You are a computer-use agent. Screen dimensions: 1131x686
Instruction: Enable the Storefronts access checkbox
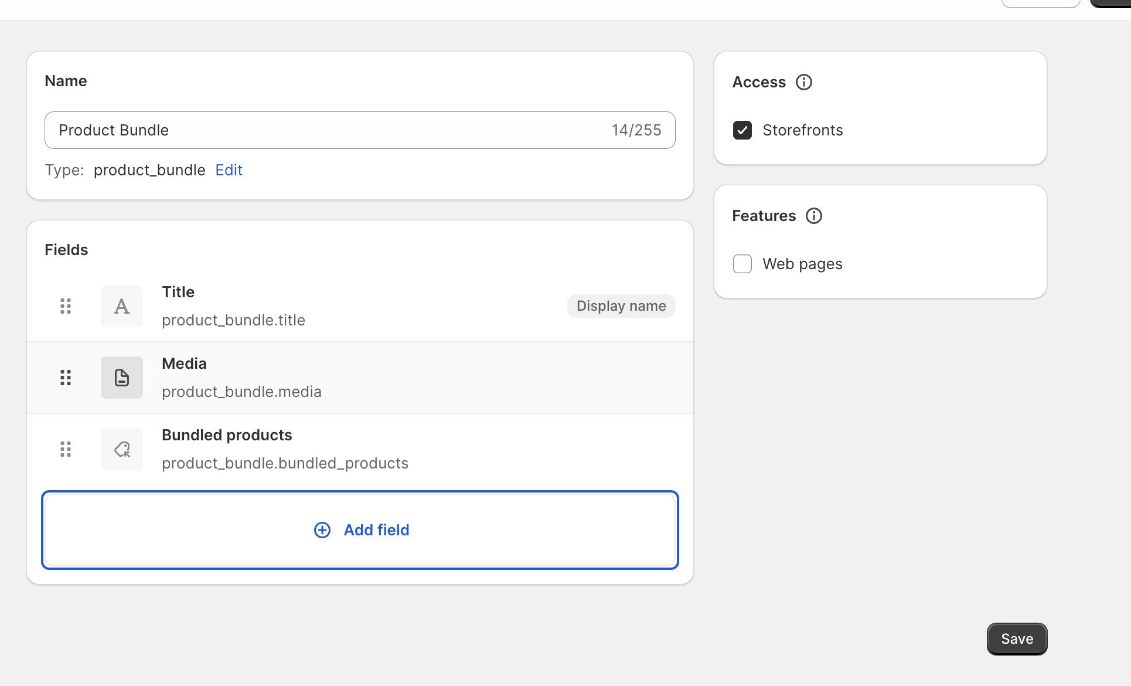(x=742, y=130)
